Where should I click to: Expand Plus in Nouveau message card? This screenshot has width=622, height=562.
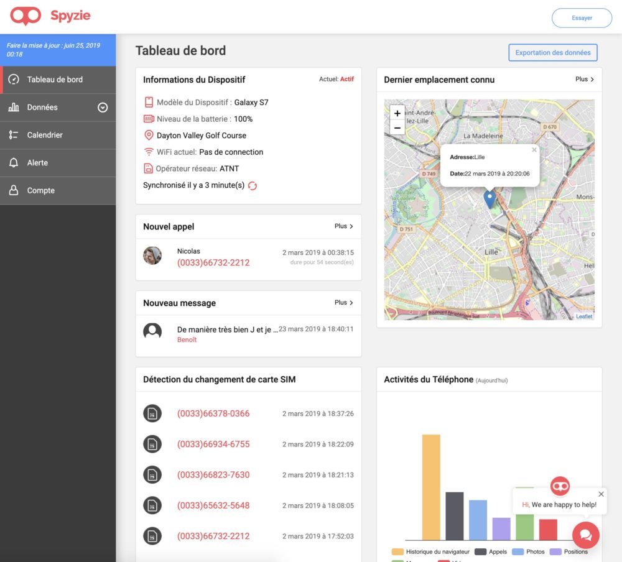[x=343, y=303]
